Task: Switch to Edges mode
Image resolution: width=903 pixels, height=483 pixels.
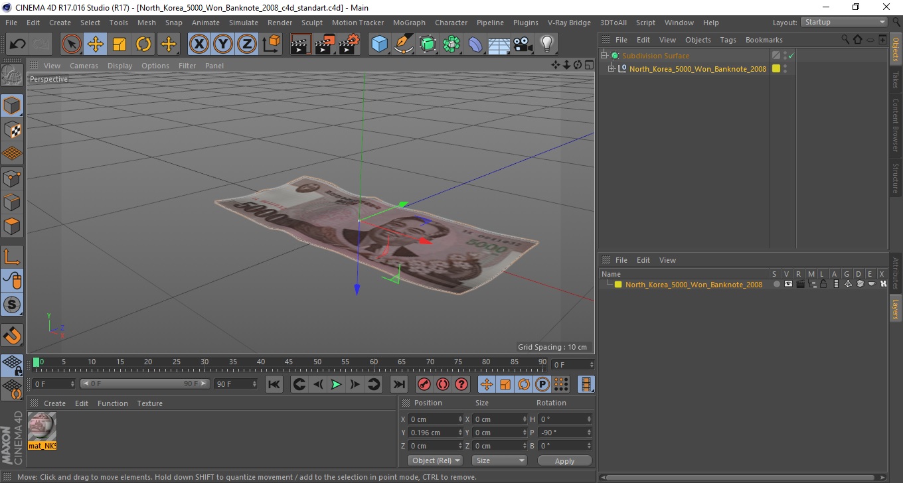Action: 12,202
